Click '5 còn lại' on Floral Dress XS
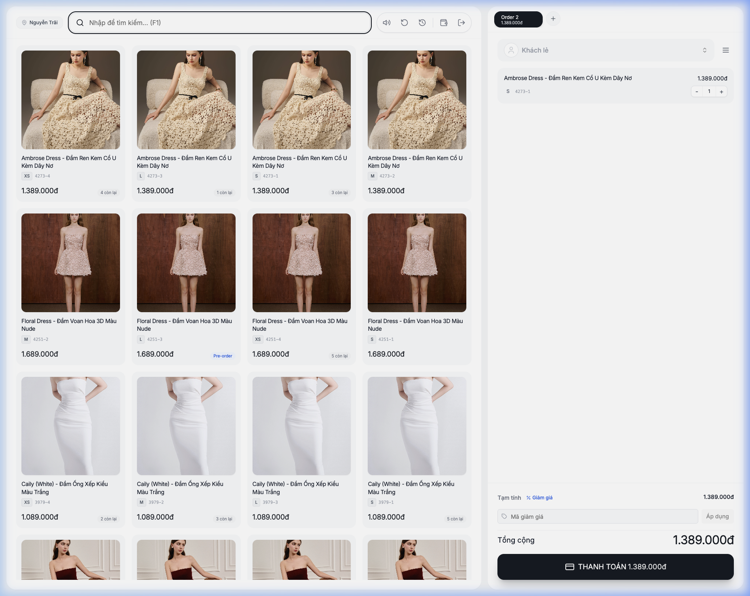 coord(339,356)
